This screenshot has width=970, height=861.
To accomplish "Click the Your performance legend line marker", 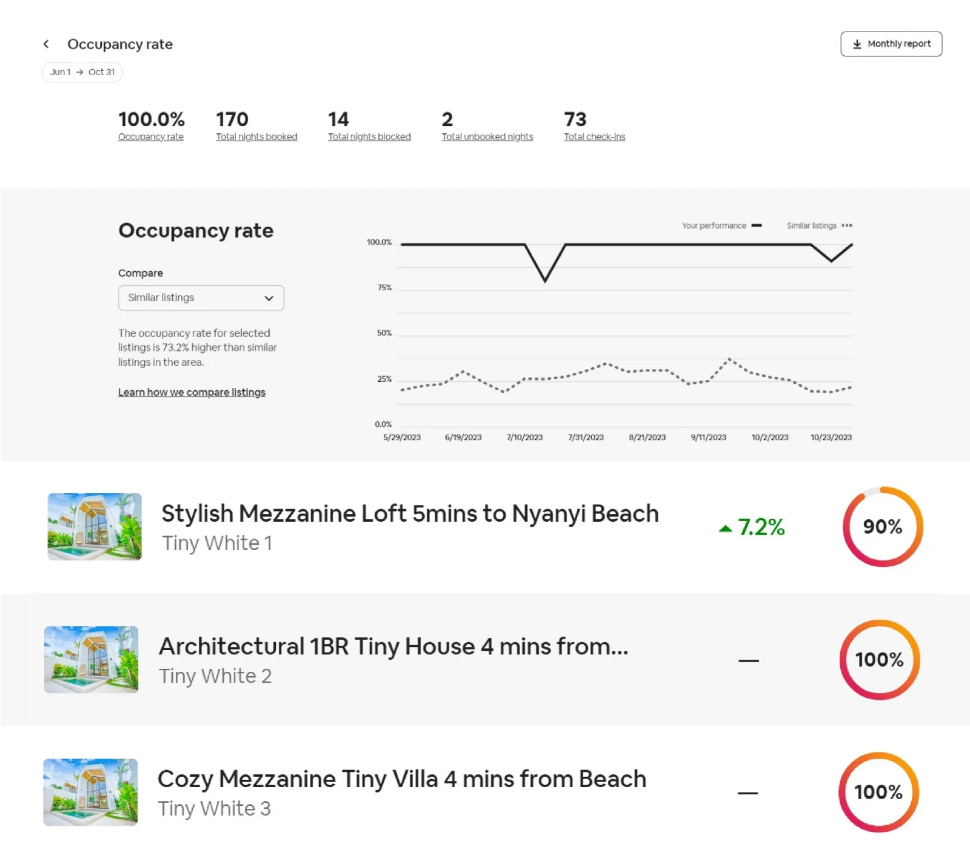I will [x=756, y=225].
